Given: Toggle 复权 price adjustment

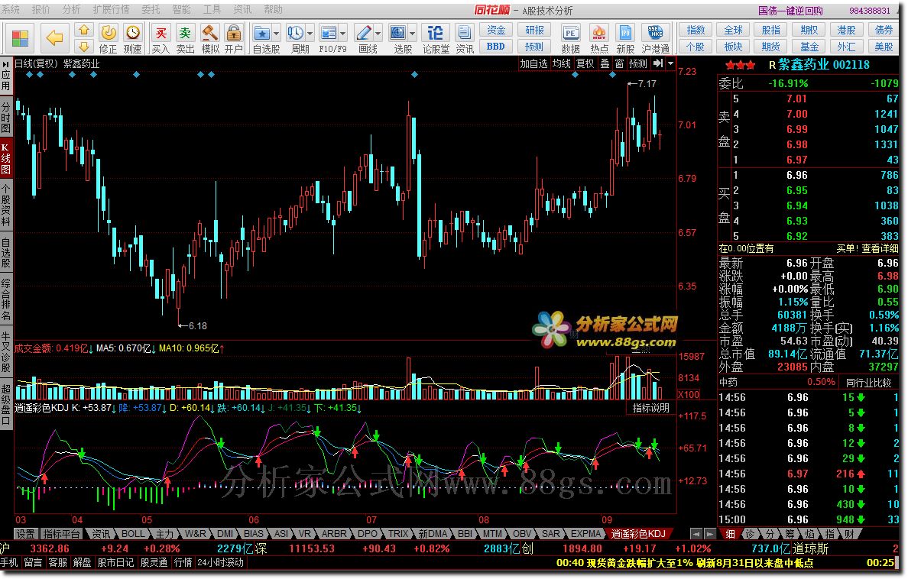Looking at the screenshot, I should 585,63.
